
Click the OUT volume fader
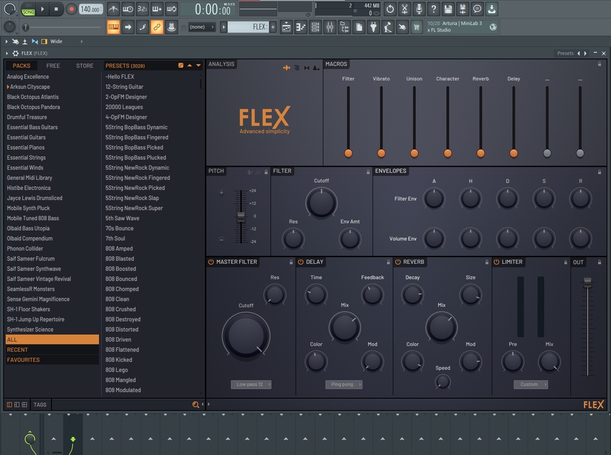pos(587,282)
